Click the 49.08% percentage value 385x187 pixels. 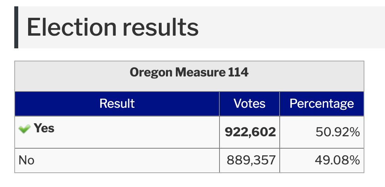pyautogui.click(x=337, y=160)
